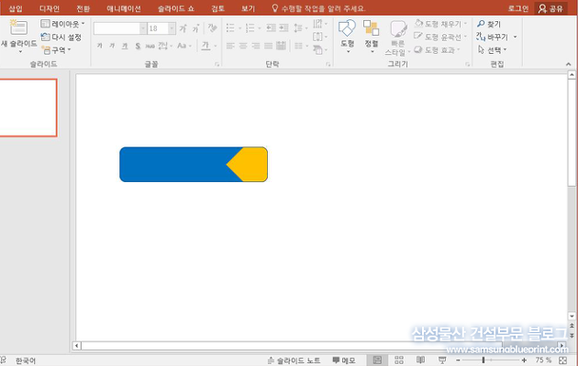The width and height of the screenshot is (578, 366).
Task: Click the Tell Me search box
Action: [x=318, y=8]
